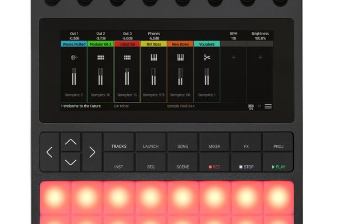The height and width of the screenshot is (224, 337).
Task: Tap the New Down level meter
Action: [180, 77]
